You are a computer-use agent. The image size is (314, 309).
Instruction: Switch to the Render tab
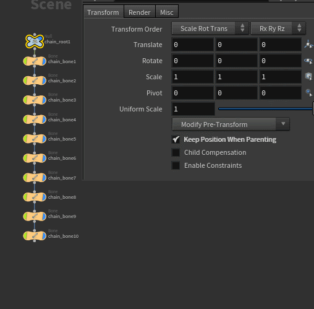140,12
